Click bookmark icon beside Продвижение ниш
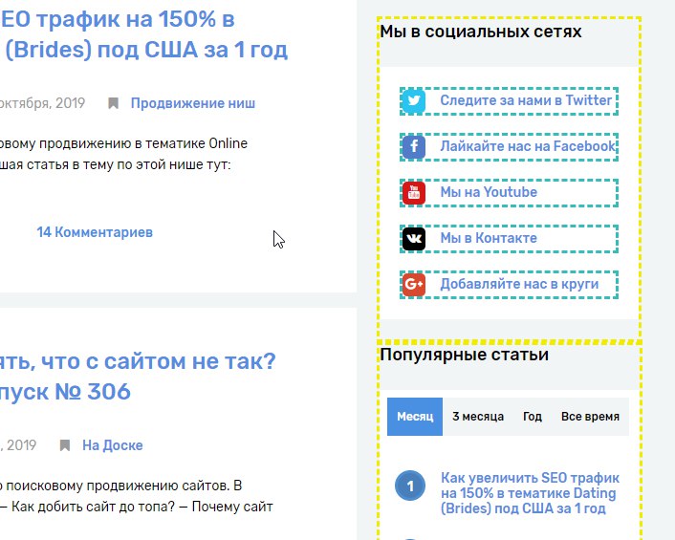Image resolution: width=675 pixels, height=540 pixels. click(113, 103)
